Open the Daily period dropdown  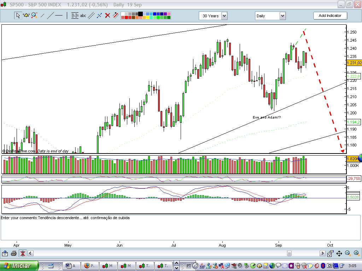[x=281, y=16]
